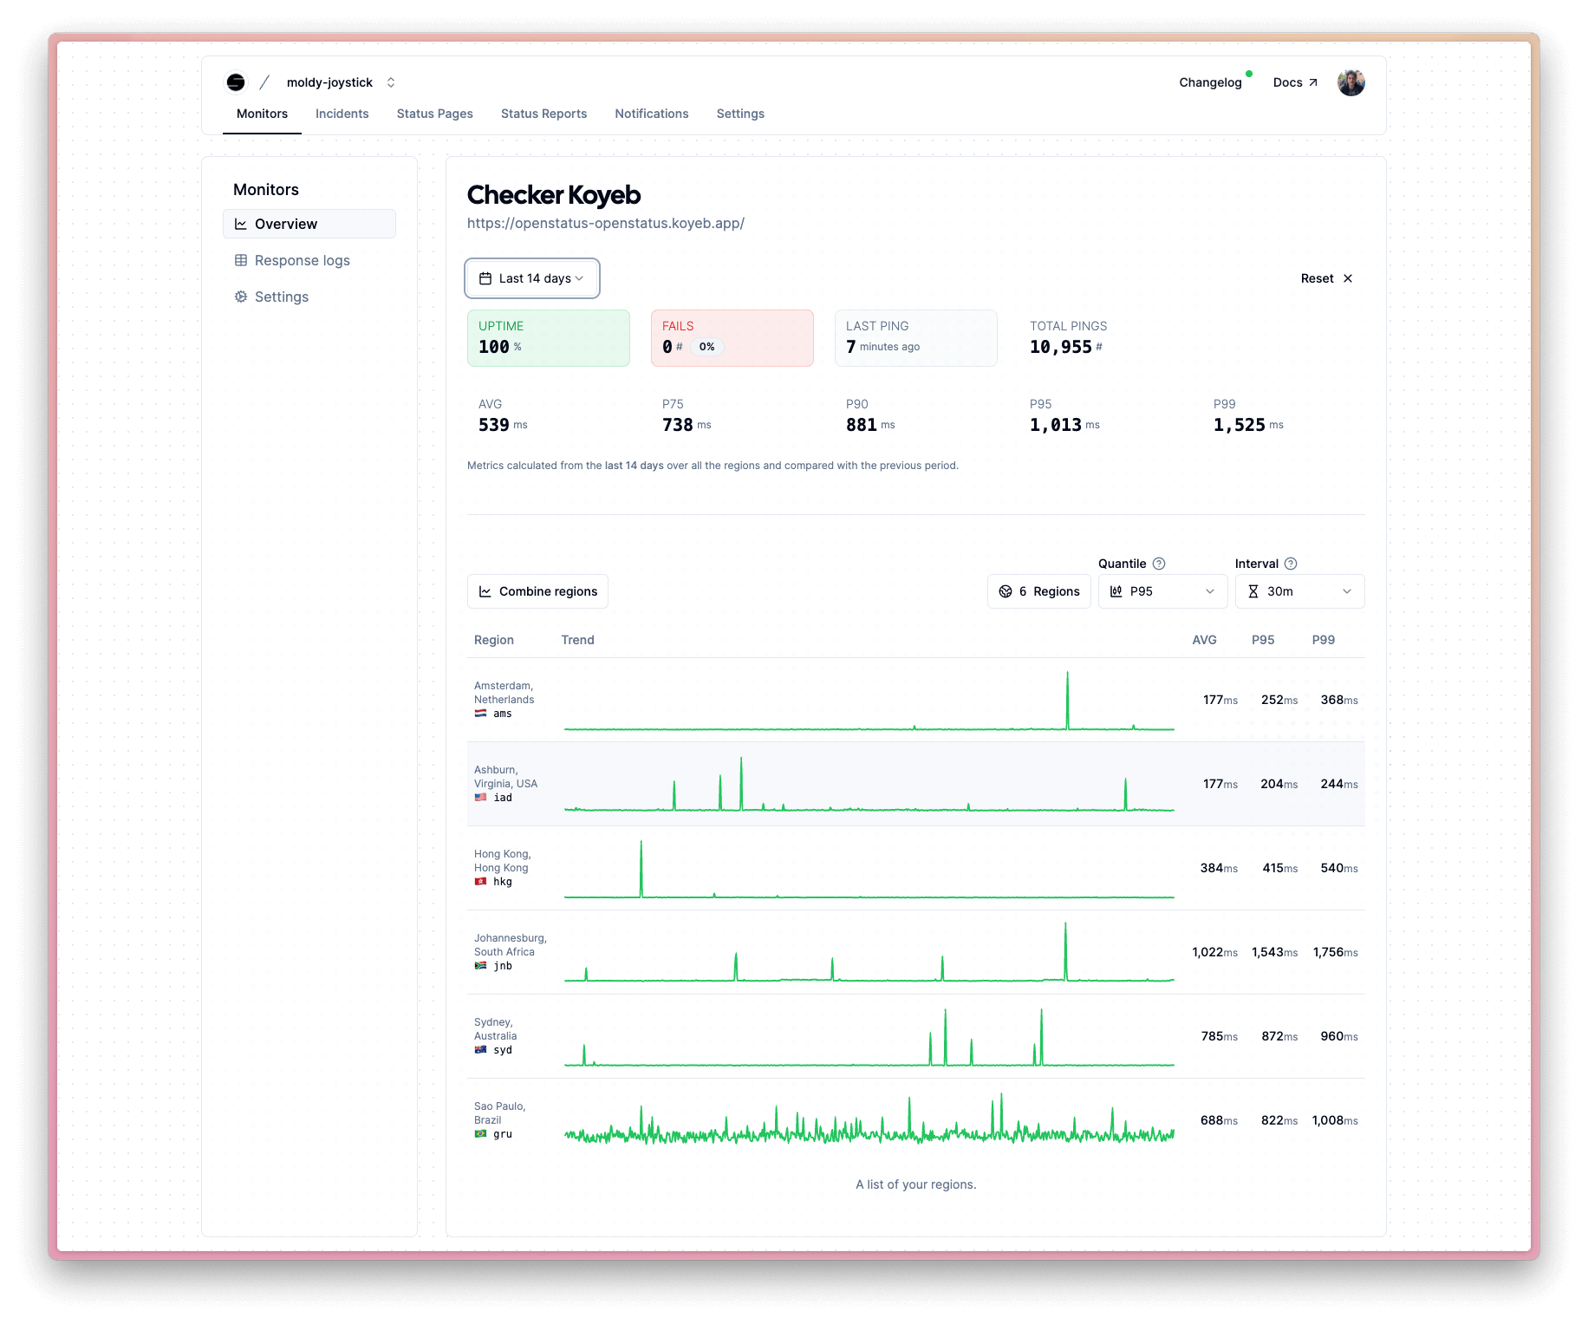Click the line-chart icon on Combine regions
Viewport: 1588px width, 1324px height.
(x=485, y=591)
